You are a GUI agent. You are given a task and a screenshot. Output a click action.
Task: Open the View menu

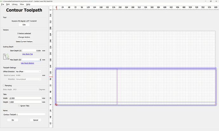point(22,4)
